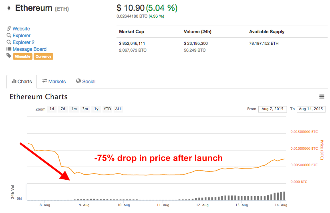Click the Ethereum Charts title
This screenshot has width=330, height=213.
(x=38, y=97)
